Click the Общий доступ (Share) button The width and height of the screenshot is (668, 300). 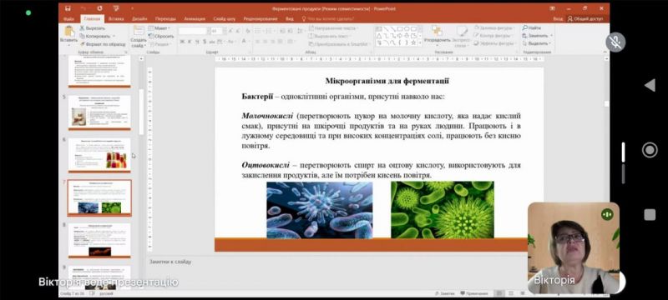(585, 19)
